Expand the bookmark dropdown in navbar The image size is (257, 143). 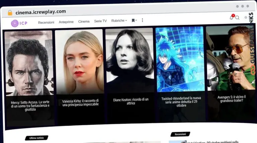[134, 21]
